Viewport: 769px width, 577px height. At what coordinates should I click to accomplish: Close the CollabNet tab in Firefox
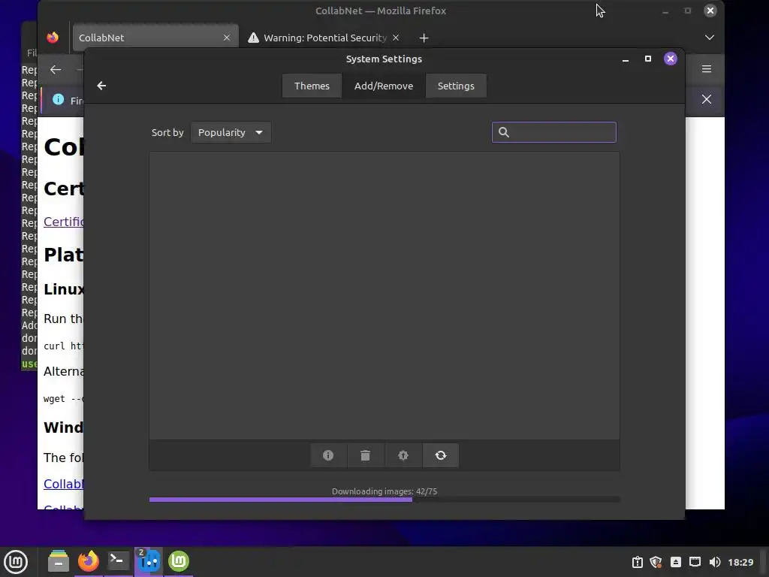point(227,38)
